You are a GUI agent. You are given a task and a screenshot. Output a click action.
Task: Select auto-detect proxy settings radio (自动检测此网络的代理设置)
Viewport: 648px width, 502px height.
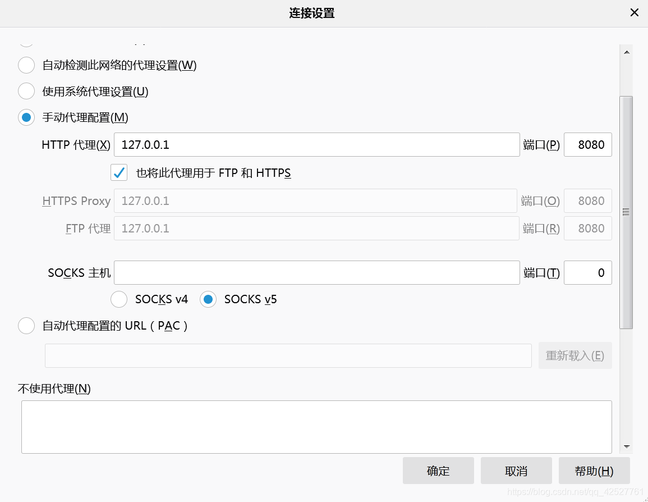point(26,65)
